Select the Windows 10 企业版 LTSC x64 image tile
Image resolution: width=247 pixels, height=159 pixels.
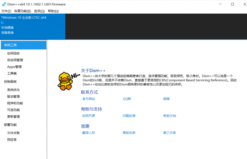pos(33,27)
